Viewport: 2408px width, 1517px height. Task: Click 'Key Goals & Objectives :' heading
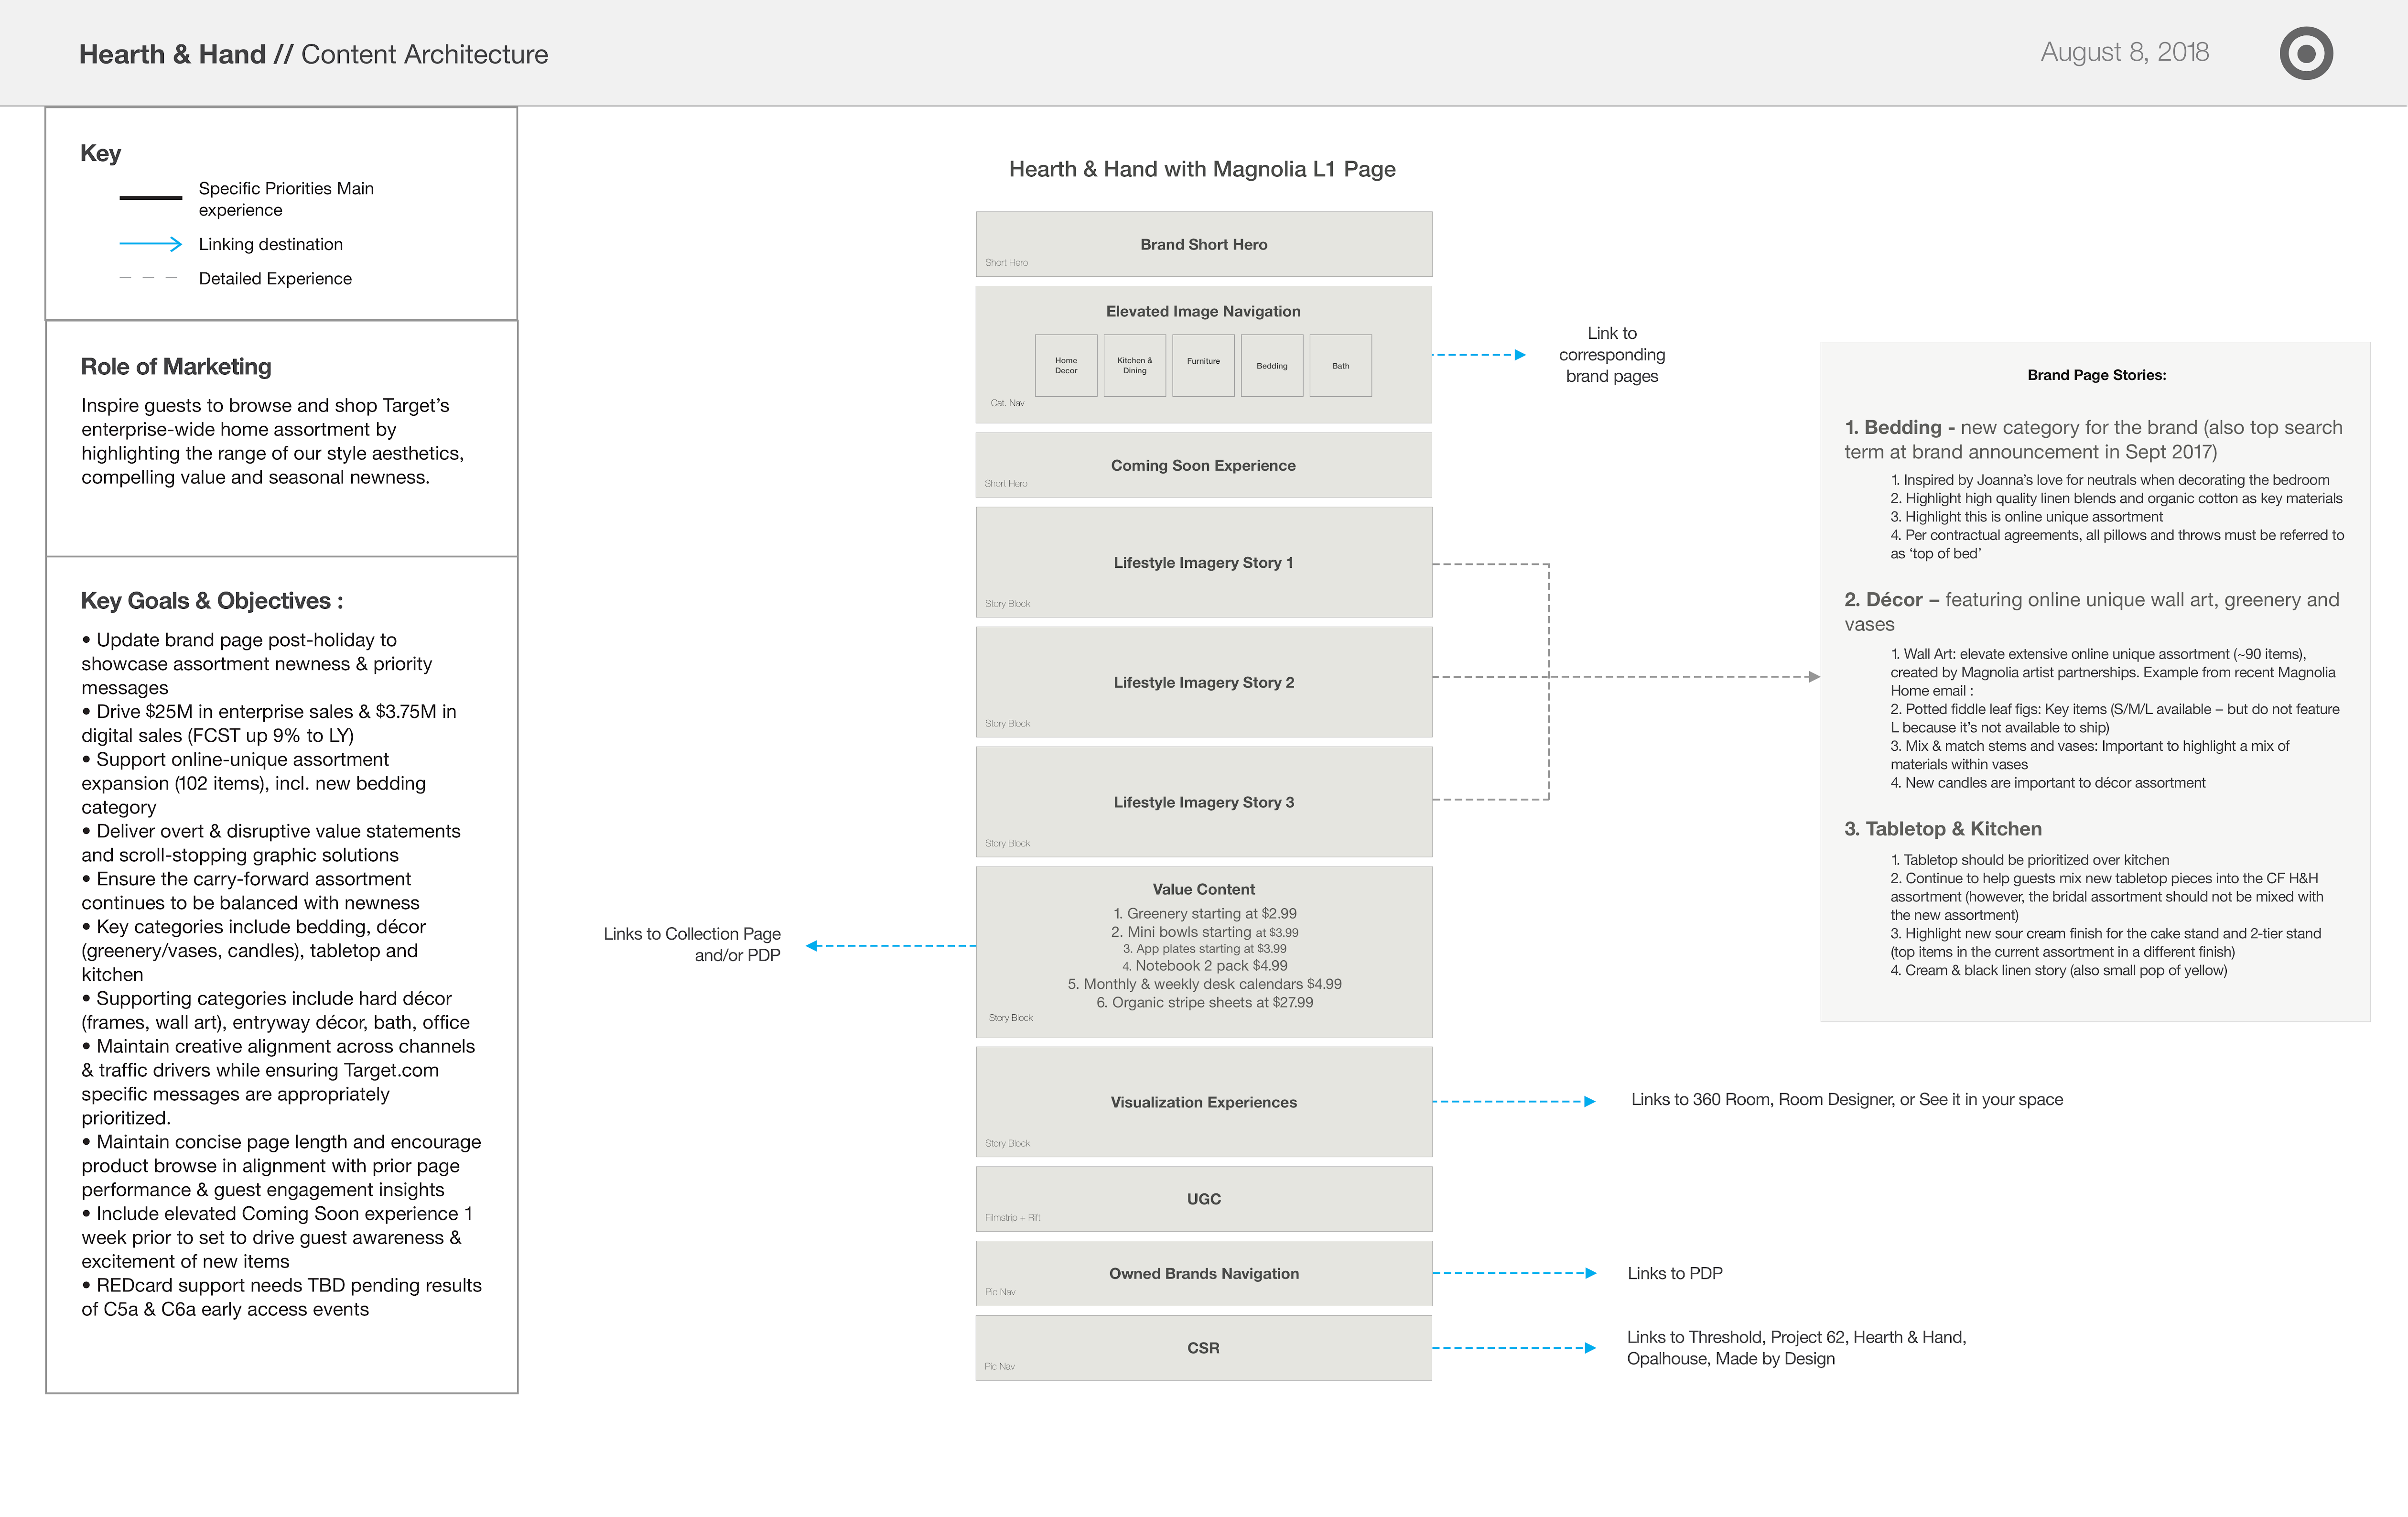click(212, 600)
